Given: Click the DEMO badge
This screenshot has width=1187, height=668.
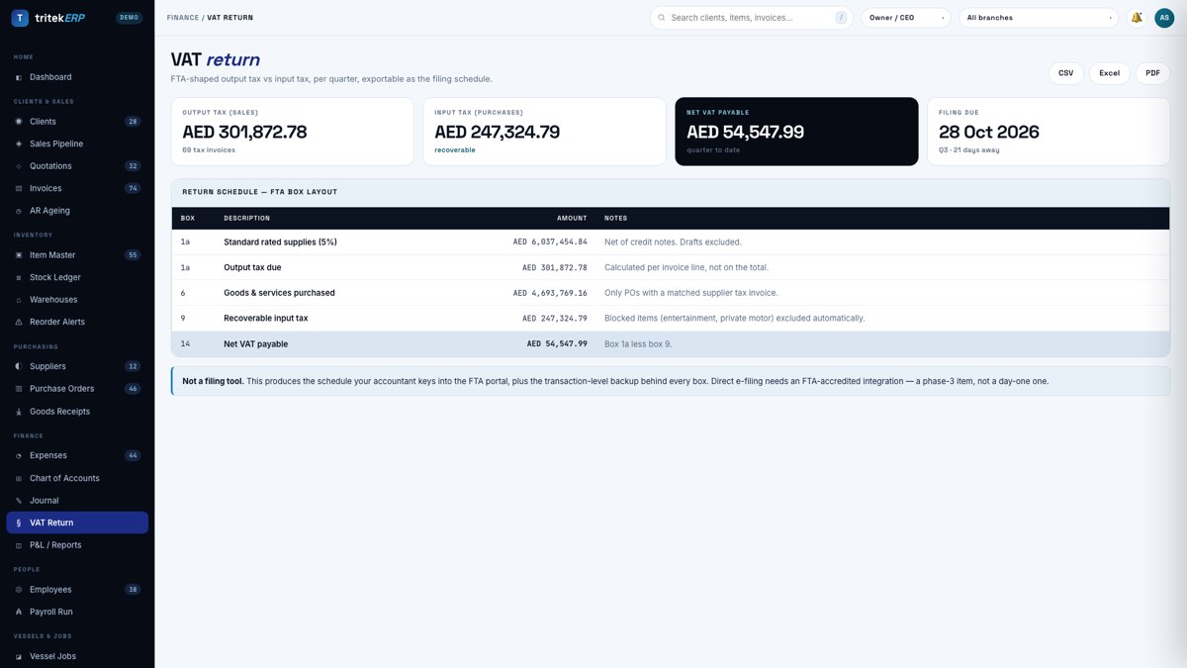Looking at the screenshot, I should [130, 18].
